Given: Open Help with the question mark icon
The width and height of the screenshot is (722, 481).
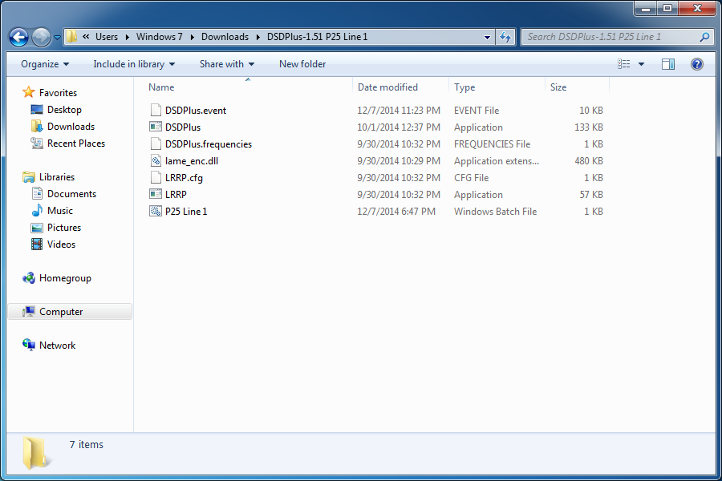Looking at the screenshot, I should (696, 64).
